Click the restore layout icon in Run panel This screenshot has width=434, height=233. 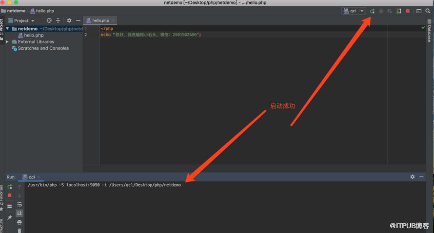point(9,206)
